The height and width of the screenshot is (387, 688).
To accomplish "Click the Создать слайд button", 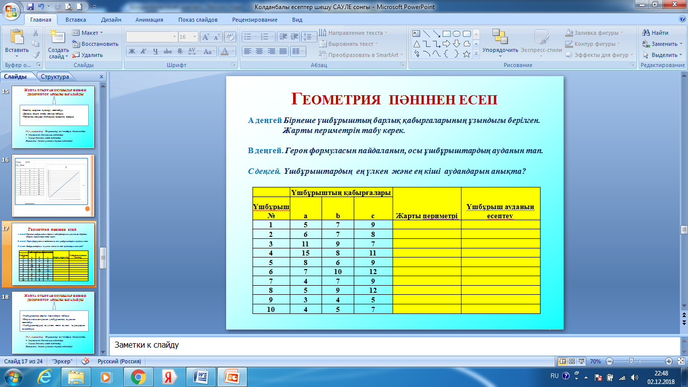I will point(58,44).
